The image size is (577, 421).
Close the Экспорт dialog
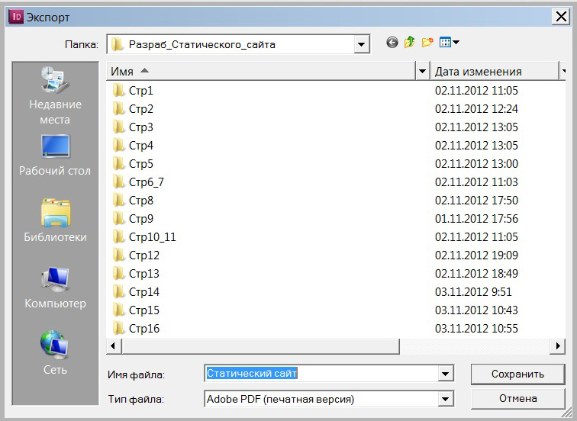561,17
